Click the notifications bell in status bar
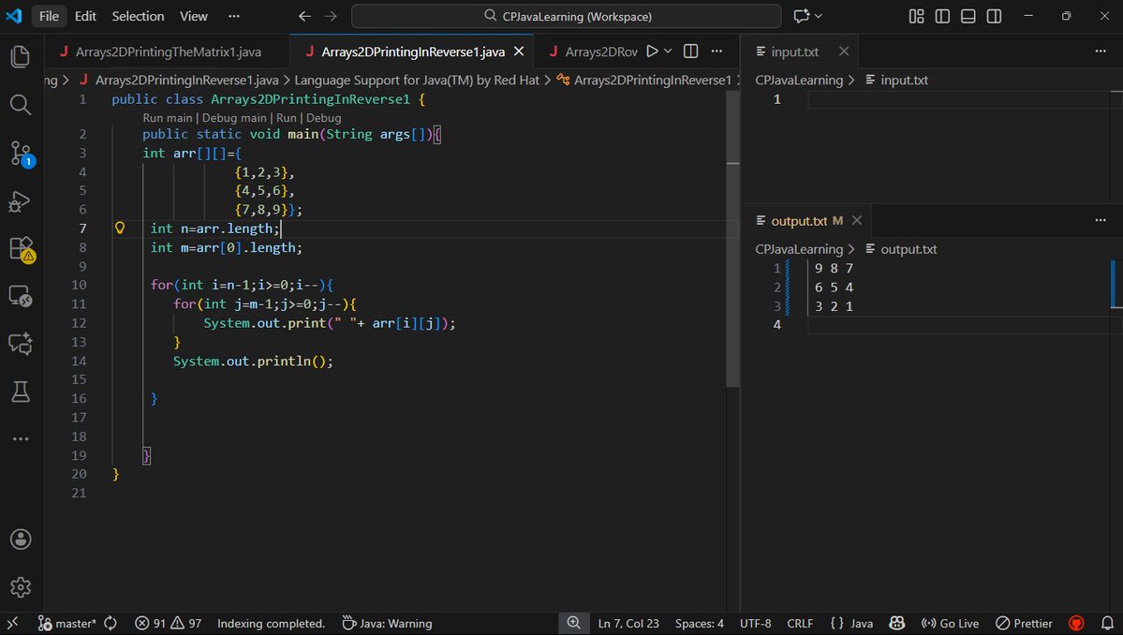This screenshot has width=1123, height=635. (1108, 623)
